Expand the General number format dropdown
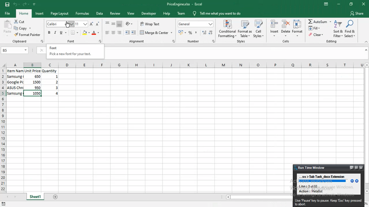Image resolution: width=369 pixels, height=207 pixels. tap(210, 24)
